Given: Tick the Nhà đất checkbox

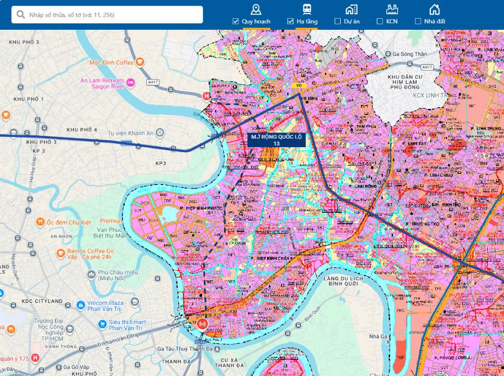Looking at the screenshot, I should pyautogui.click(x=418, y=22).
